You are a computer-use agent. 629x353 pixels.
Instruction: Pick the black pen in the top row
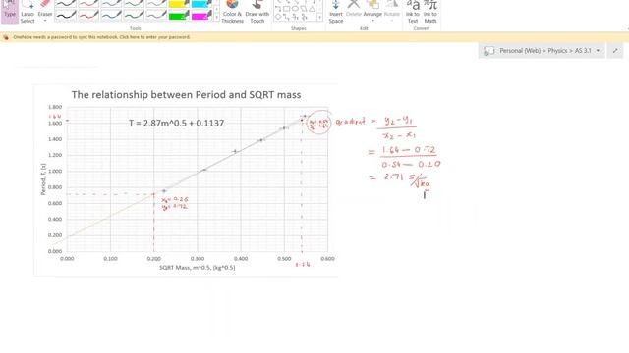[x=66, y=4]
